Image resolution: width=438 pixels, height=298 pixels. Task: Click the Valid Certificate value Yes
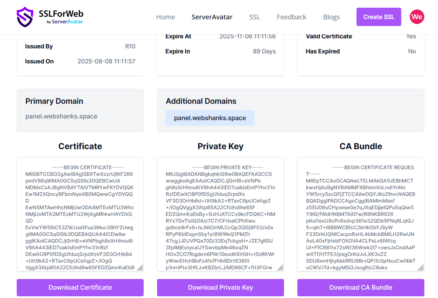(x=411, y=36)
